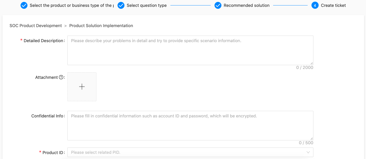366x159 pixels.
Task: Click the Product Solution Implementation breadcrumb
Action: coord(101,26)
